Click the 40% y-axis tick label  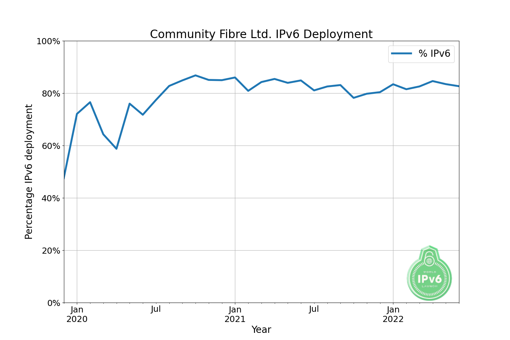pos(50,198)
